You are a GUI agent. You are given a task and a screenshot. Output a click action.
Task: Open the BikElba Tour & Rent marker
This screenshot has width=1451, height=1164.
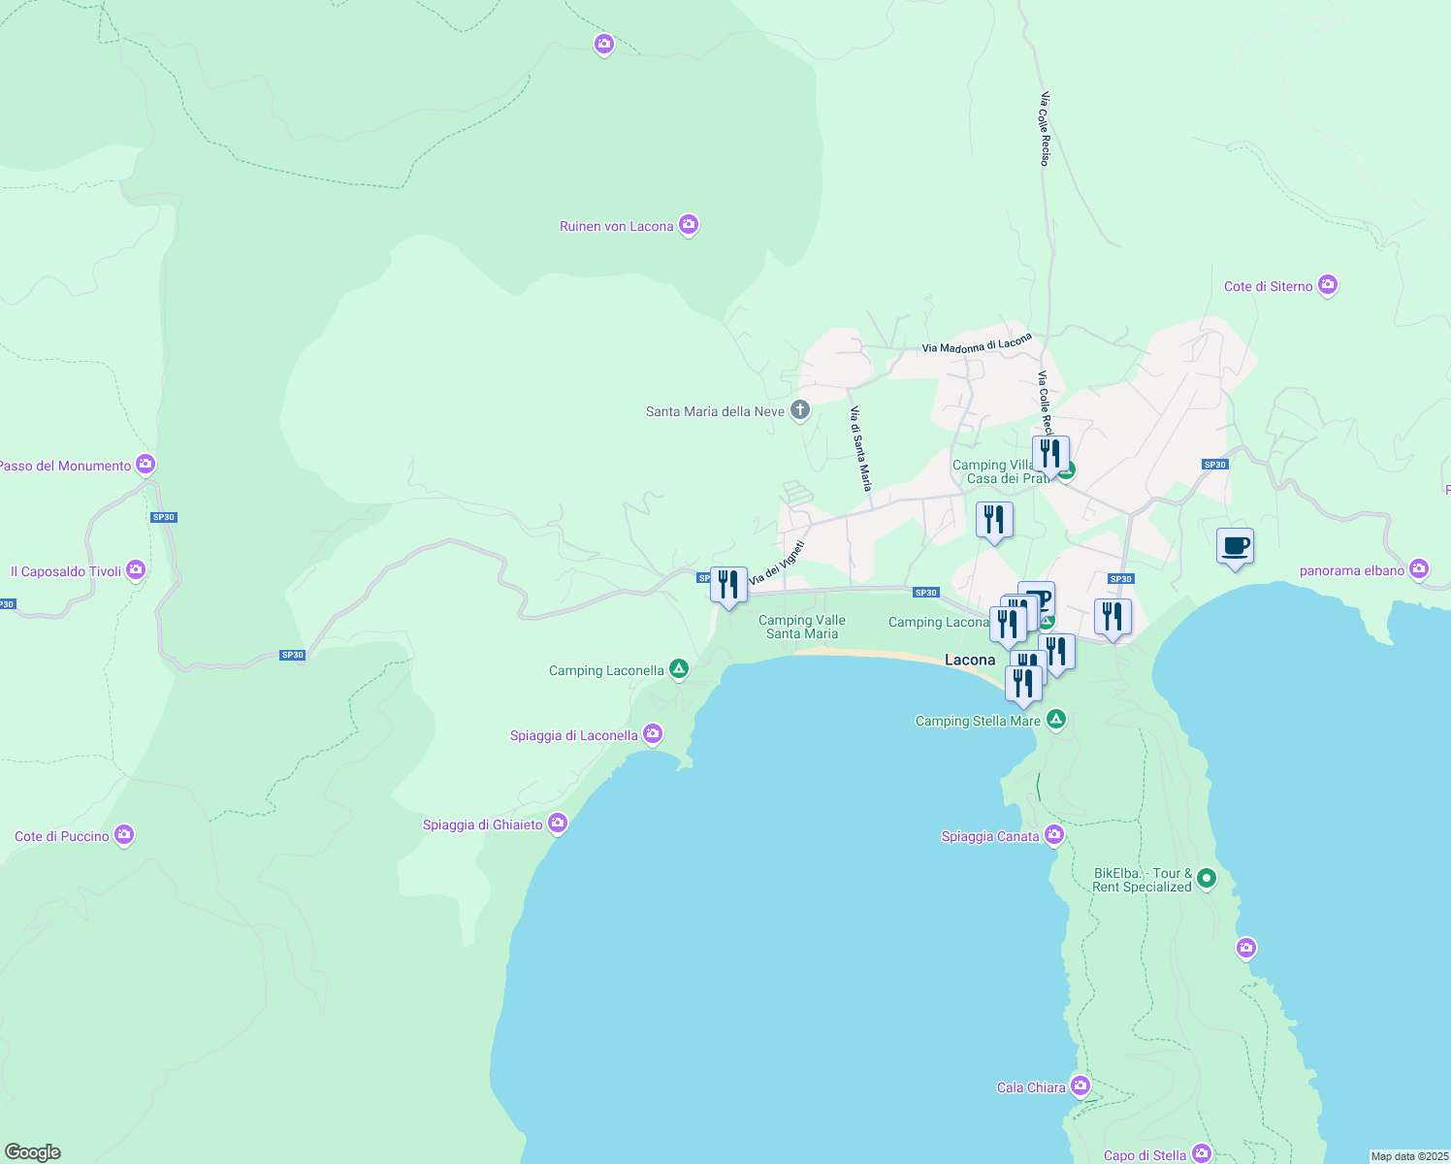[x=1207, y=879]
